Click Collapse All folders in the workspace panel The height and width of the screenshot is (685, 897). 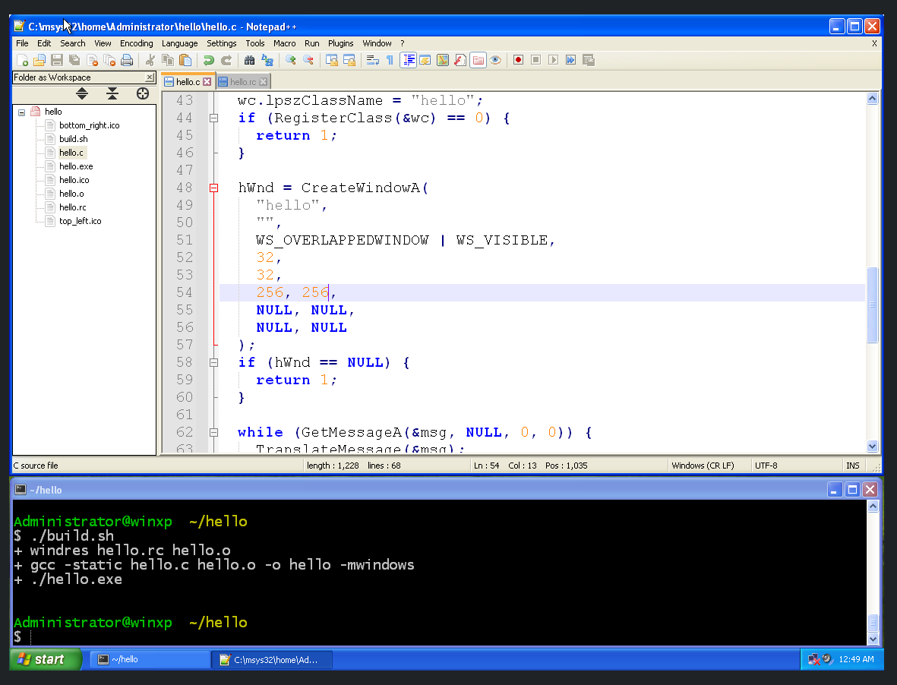(x=112, y=93)
